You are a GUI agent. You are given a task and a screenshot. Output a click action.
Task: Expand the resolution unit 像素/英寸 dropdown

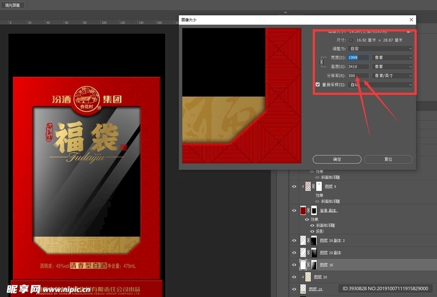[392, 76]
